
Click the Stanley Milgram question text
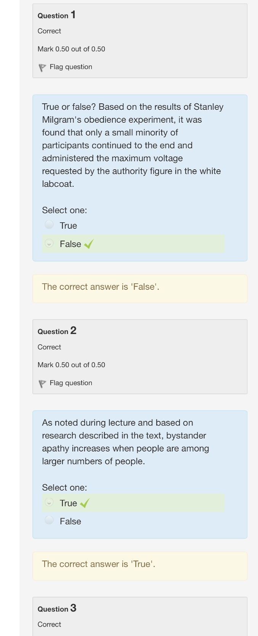coord(133,145)
